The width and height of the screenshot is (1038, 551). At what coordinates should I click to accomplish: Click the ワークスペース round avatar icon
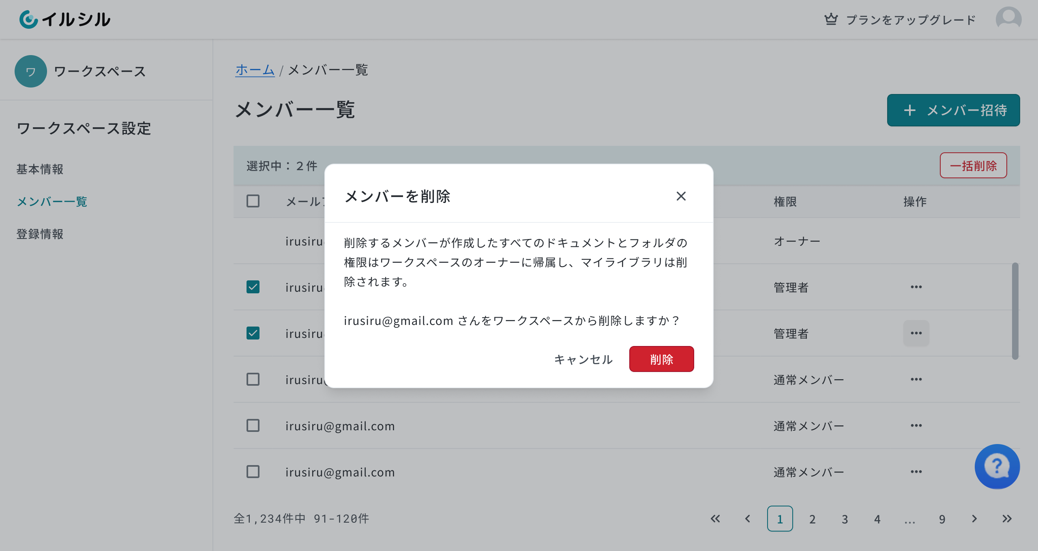31,71
